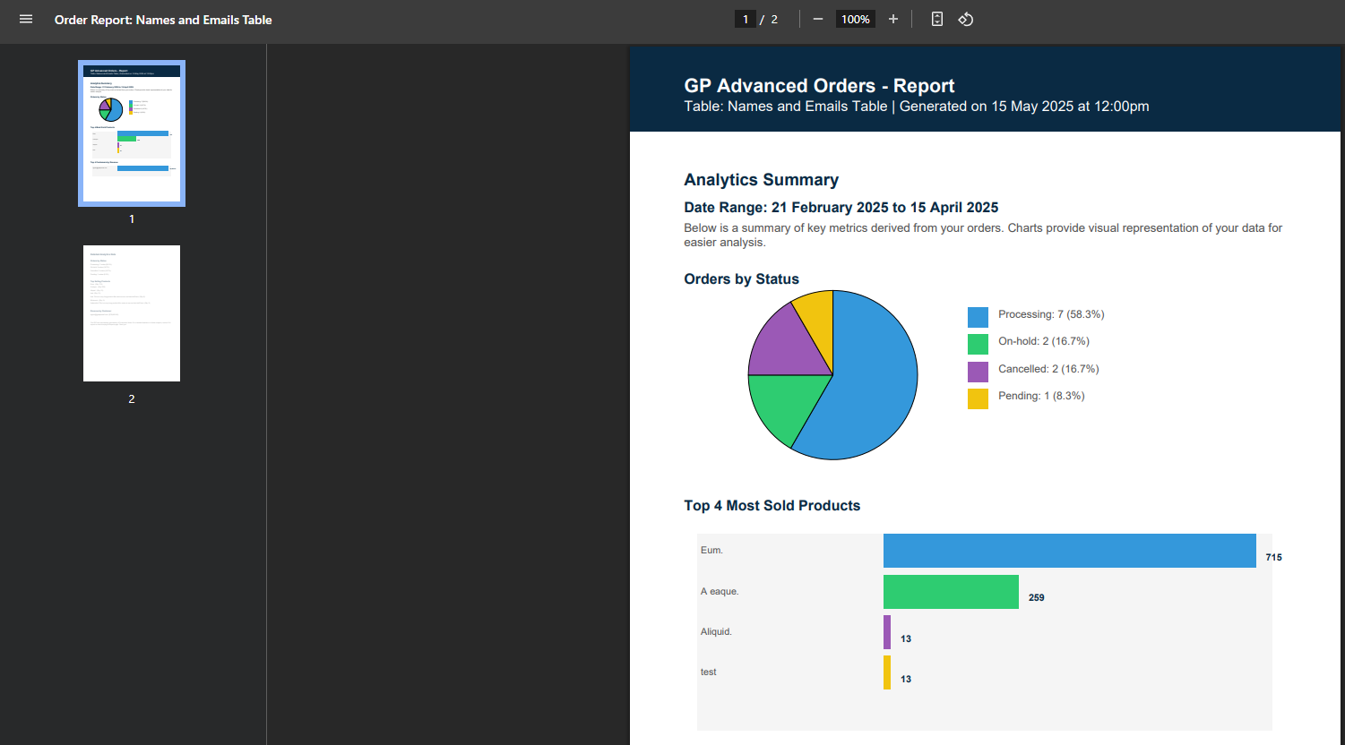Click the total page count "2" in toolbar
The image size is (1345, 745).
(x=774, y=19)
